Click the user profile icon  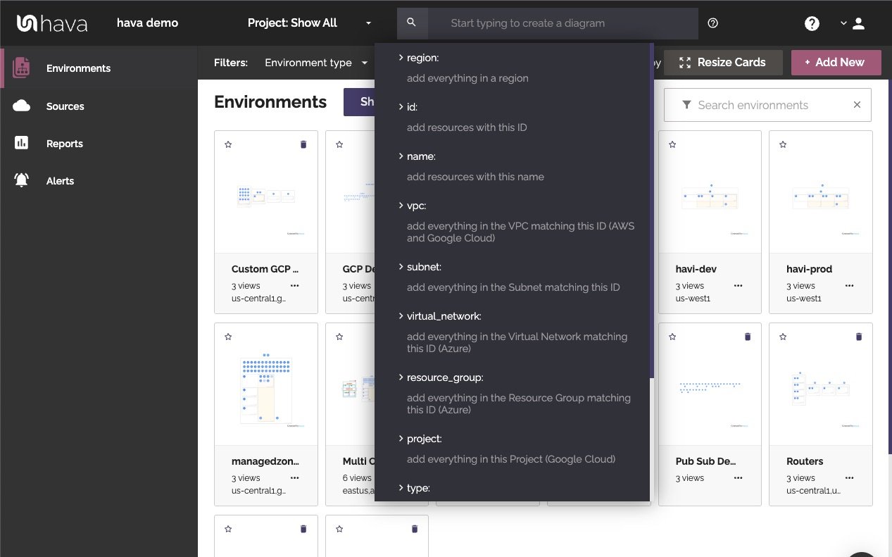[x=859, y=23]
